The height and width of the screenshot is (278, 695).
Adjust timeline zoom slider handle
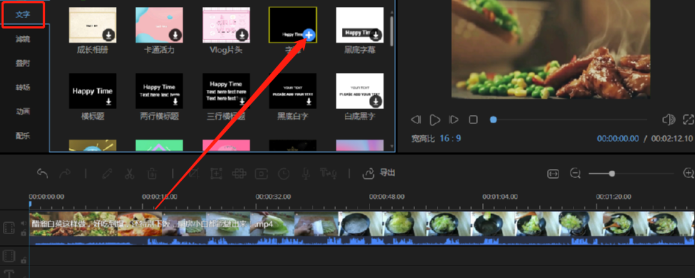tap(612, 173)
